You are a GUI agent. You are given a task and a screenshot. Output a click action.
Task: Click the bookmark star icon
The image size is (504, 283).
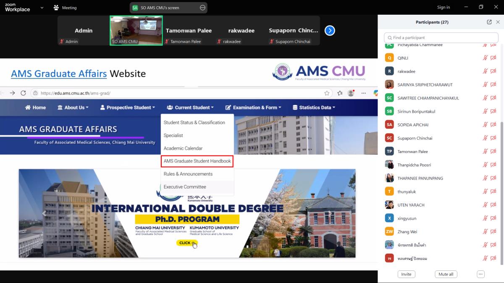(326, 93)
